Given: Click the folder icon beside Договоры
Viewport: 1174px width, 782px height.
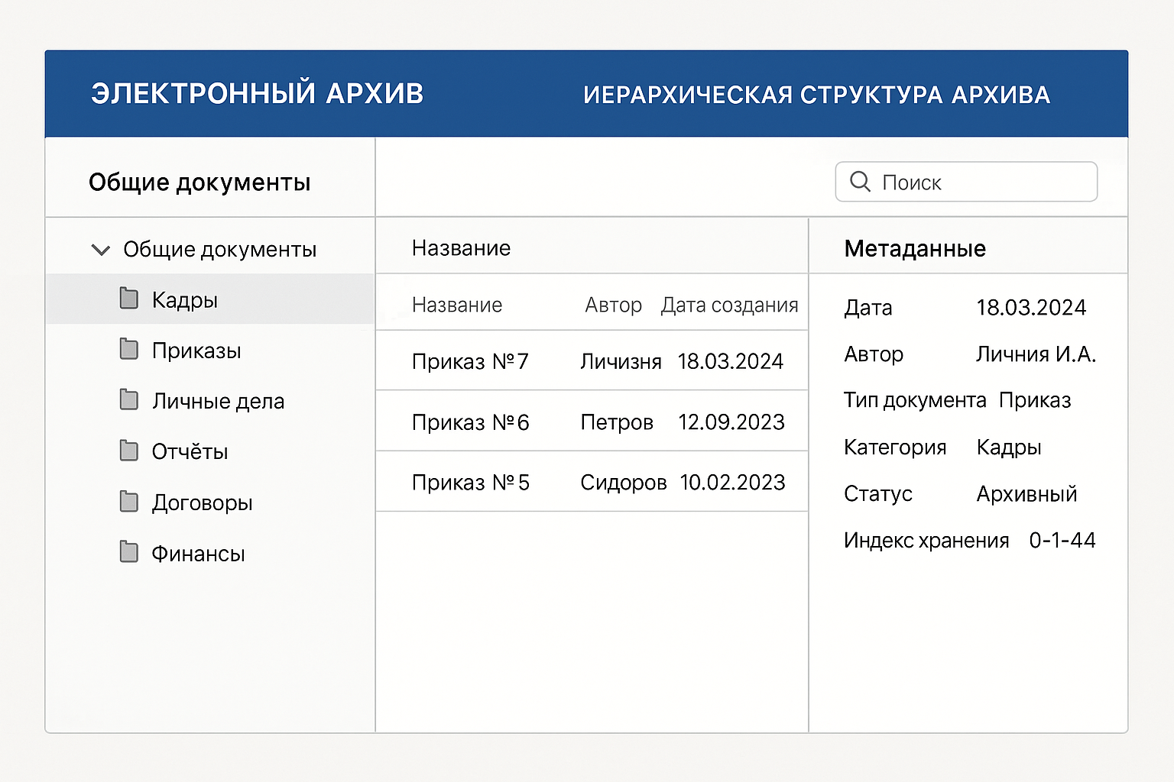Looking at the screenshot, I should (129, 502).
